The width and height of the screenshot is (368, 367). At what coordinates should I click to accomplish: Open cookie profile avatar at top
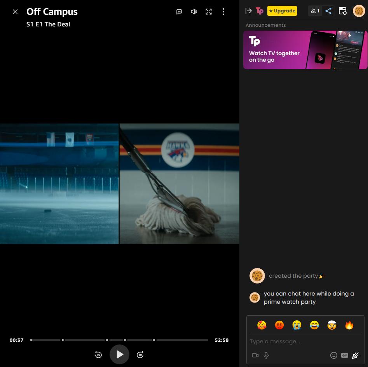359,11
